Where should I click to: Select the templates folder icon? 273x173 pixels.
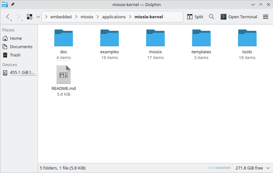[x=201, y=38]
